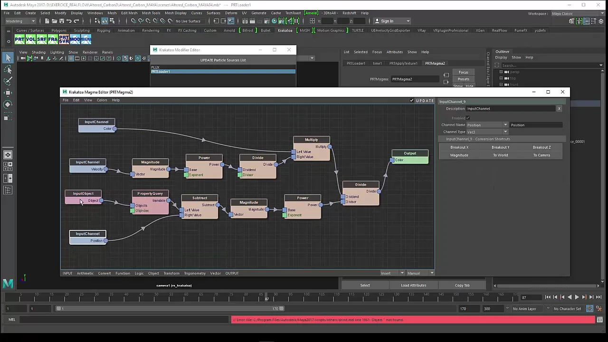608x342 pixels.
Task: Click the MAGMA shelf icon
Action: (x=86, y=39)
